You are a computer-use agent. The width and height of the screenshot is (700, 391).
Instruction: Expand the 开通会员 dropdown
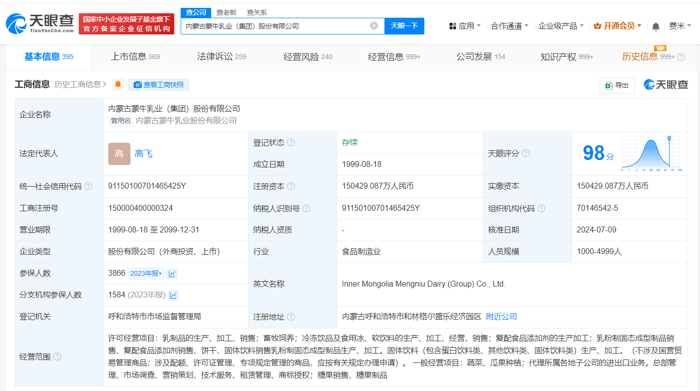(618, 26)
